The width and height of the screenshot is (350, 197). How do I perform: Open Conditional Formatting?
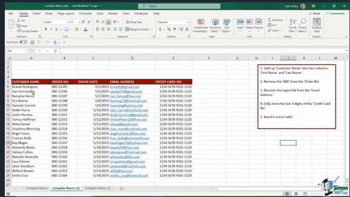(201, 26)
